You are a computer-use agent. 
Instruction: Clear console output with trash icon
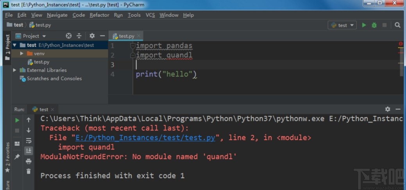coord(29,171)
